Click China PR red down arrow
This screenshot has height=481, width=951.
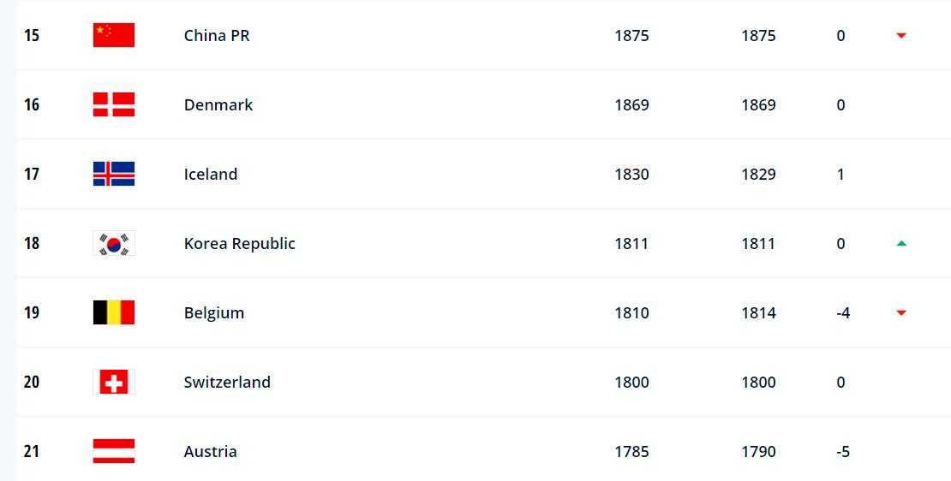tap(901, 36)
